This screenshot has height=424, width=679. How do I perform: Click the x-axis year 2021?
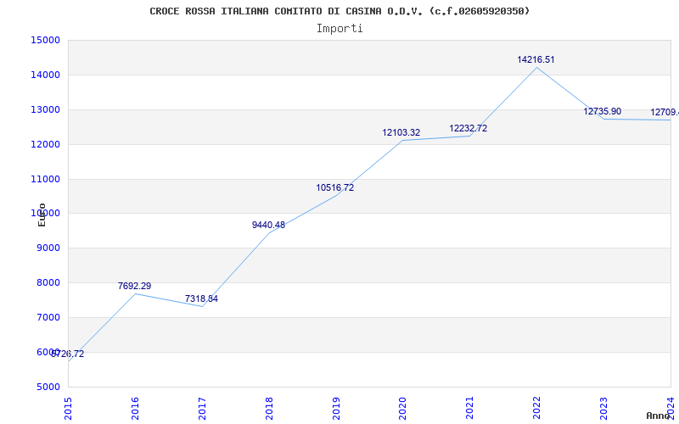[470, 409]
